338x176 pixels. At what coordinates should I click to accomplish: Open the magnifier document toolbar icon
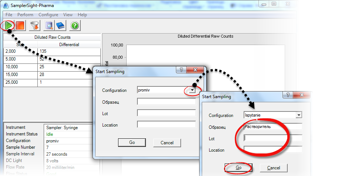[x=49, y=25]
